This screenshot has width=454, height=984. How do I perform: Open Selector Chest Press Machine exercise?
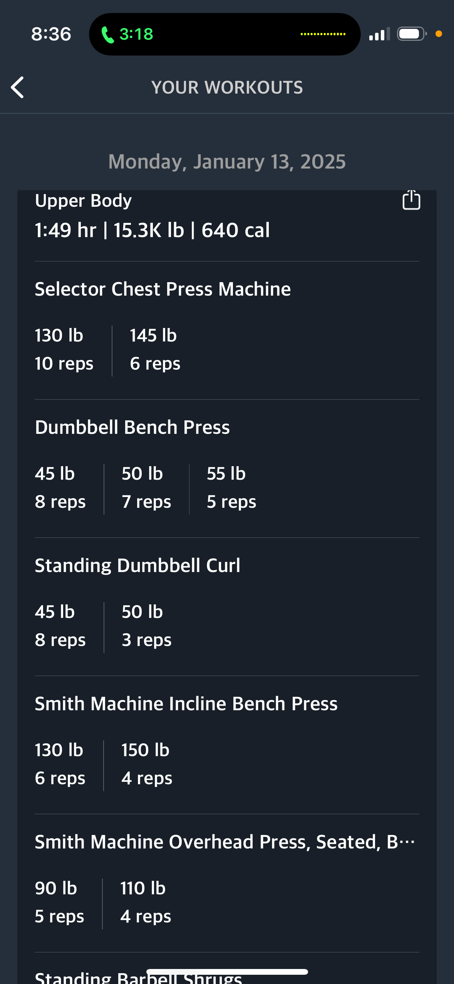(x=163, y=289)
